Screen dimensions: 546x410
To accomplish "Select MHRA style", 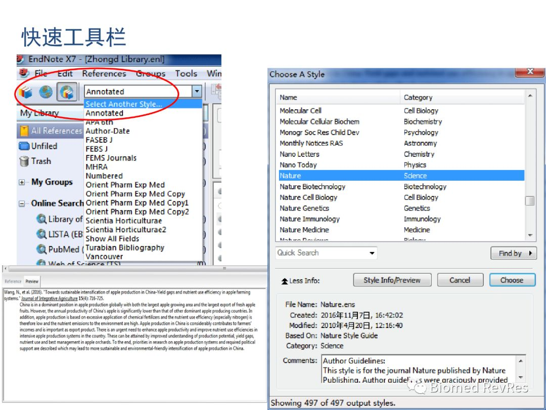I will pos(143,167).
